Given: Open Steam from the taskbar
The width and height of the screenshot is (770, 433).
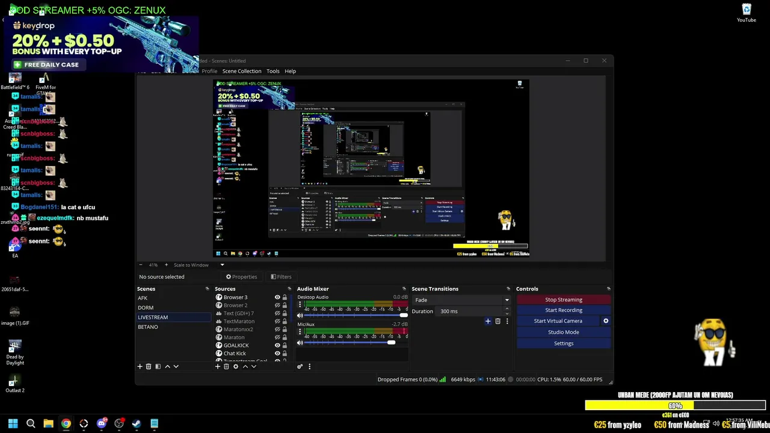Looking at the screenshot, I should point(137,423).
